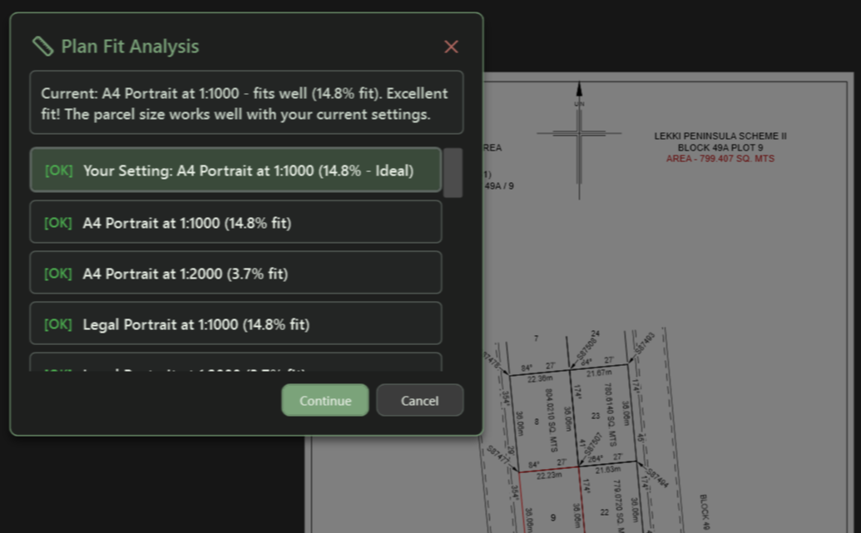Click the north arrow symbol on the plan
The image size is (861, 533).
pos(579,140)
